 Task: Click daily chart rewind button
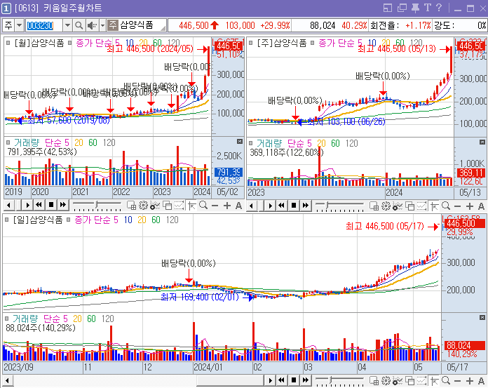pos(281,380)
